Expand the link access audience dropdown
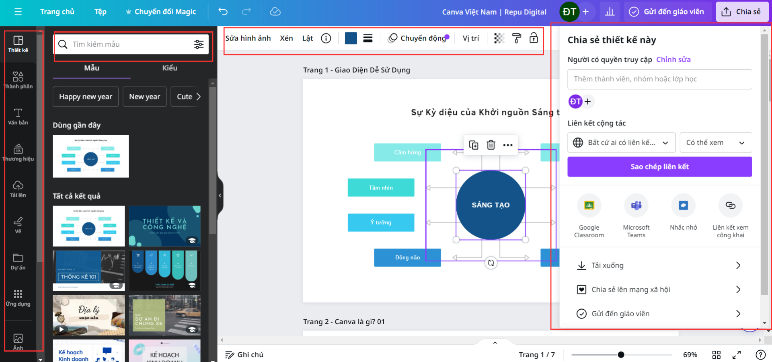The height and width of the screenshot is (362, 772). 622,143
